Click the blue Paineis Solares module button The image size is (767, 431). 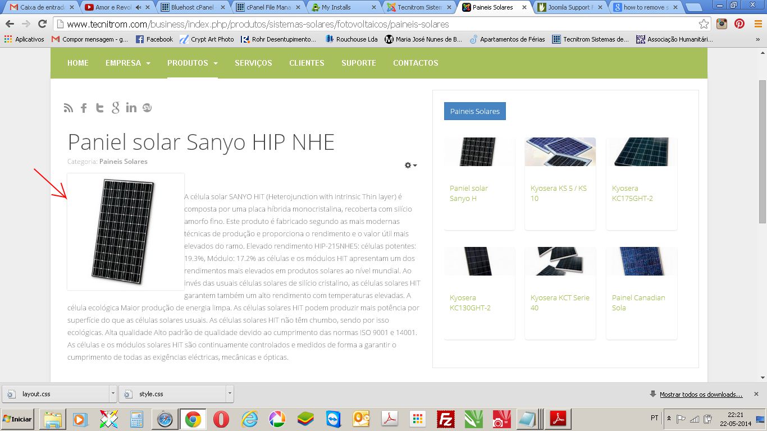[475, 111]
